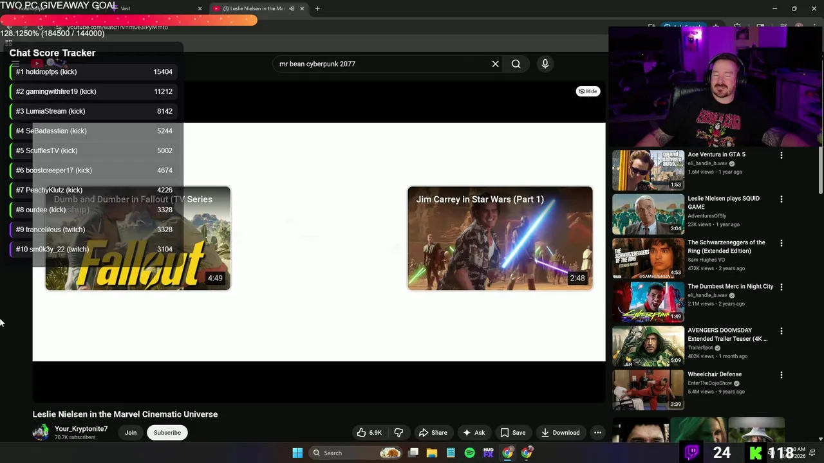Select the first Chrome taskbar icon
Screen dimensions: 824x463
click(508, 453)
